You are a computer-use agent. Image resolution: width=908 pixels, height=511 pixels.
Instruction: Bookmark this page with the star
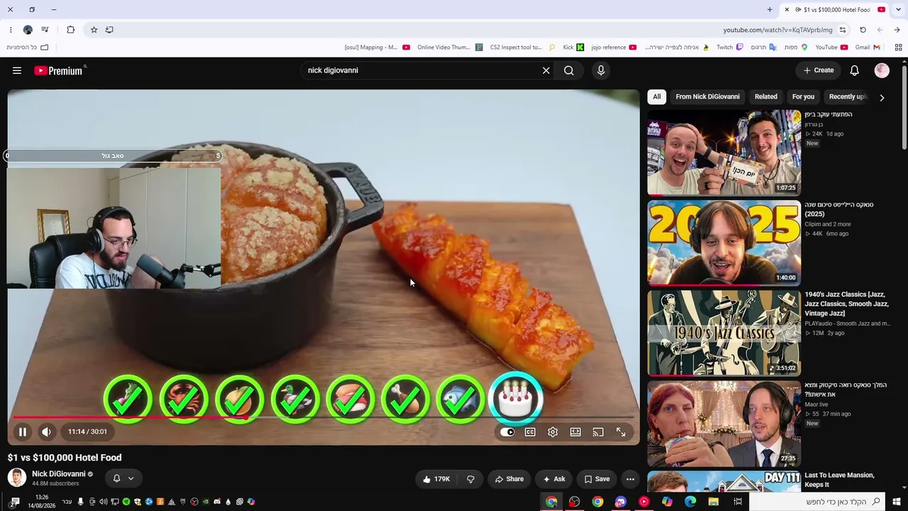coord(94,30)
